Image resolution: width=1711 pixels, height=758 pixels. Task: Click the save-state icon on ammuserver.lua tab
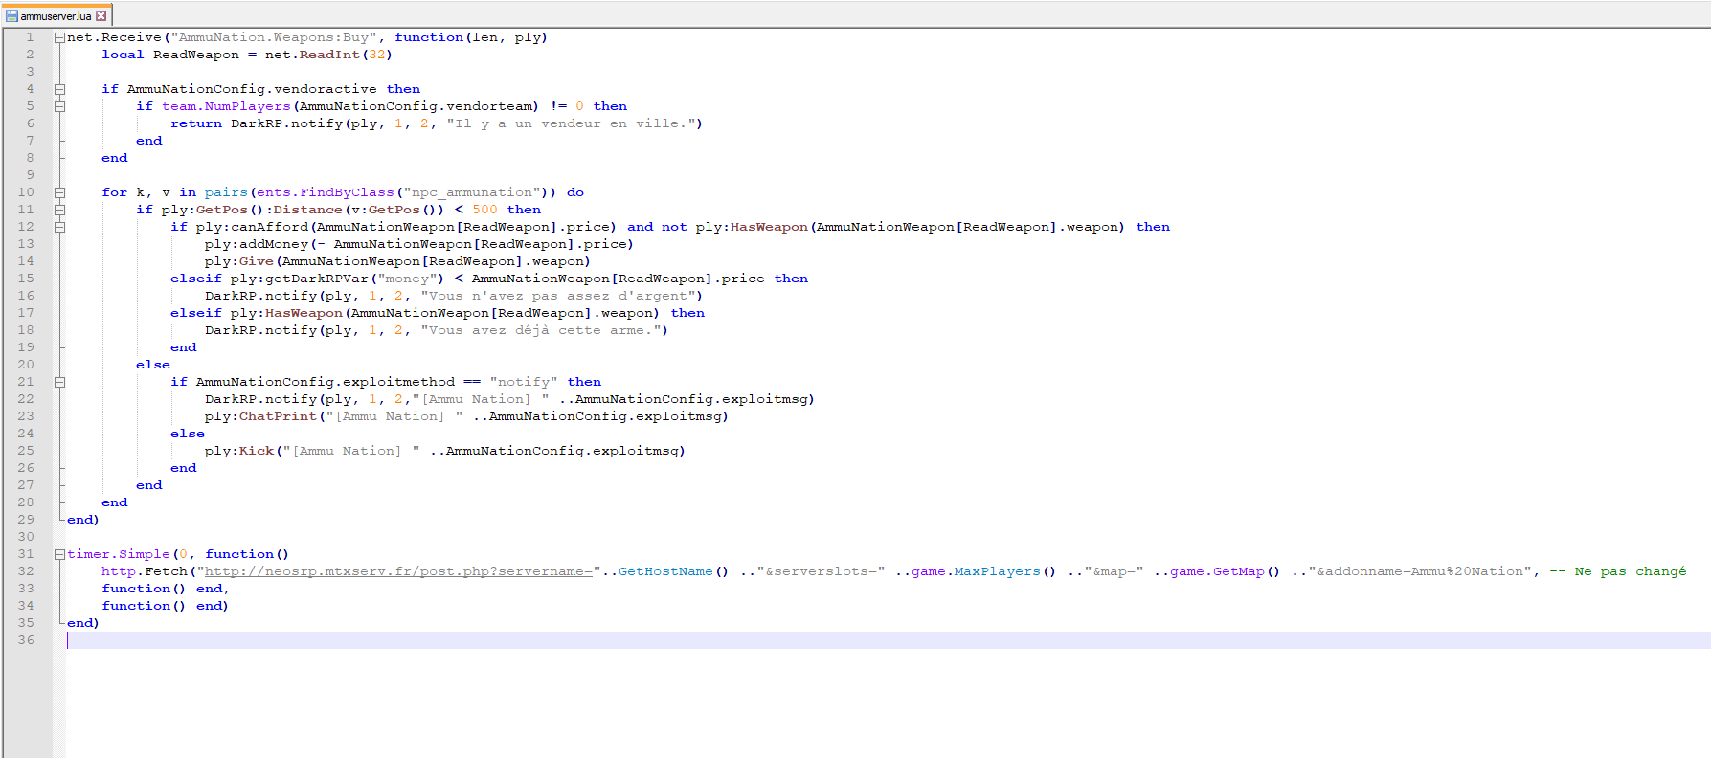pyautogui.click(x=11, y=16)
